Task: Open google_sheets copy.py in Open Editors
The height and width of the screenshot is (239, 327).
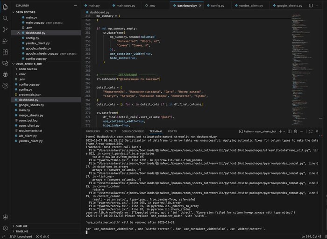Action: point(46,53)
